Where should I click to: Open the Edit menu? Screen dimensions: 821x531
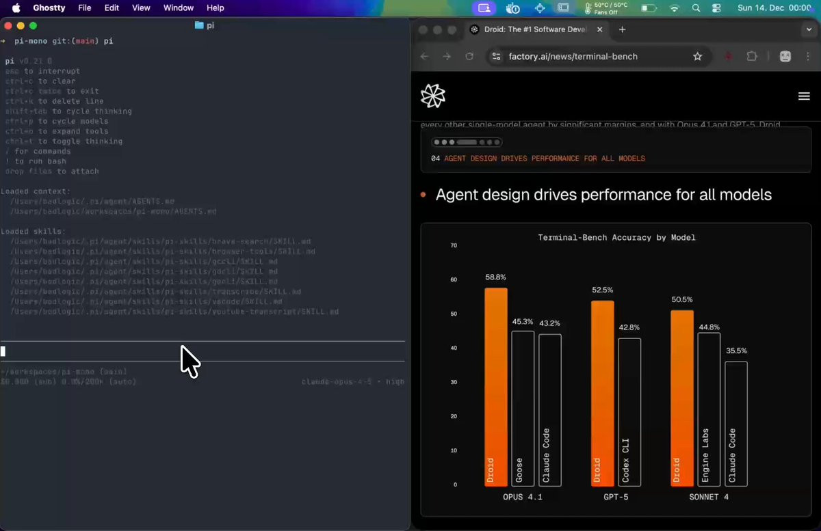(112, 8)
